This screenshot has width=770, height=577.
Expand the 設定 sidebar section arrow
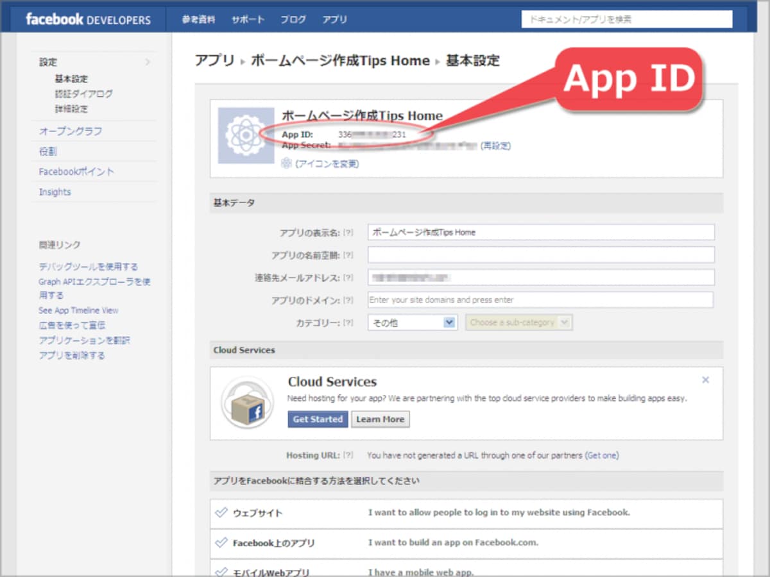148,62
